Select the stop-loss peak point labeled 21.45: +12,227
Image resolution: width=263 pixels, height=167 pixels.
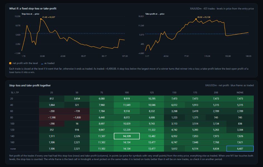41,19
